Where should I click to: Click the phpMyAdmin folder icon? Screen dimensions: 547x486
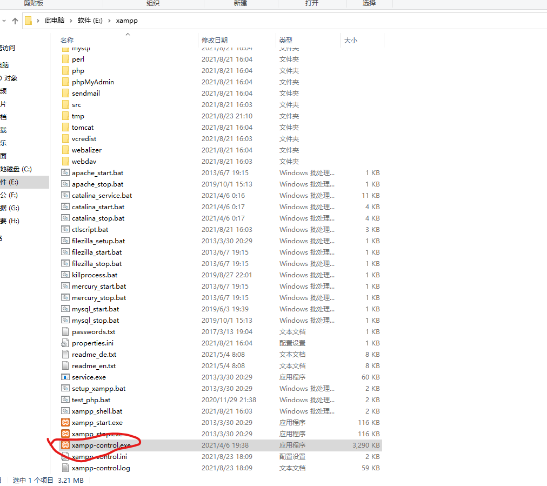pos(65,82)
